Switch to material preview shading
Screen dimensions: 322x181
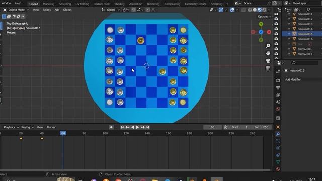[260, 10]
